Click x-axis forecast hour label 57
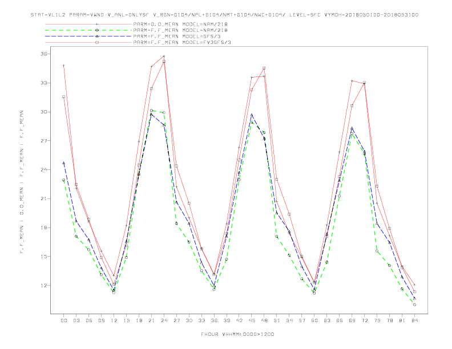 tap(302, 320)
